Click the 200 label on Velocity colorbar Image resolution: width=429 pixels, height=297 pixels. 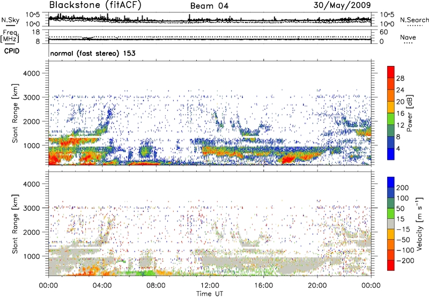(x=403, y=188)
